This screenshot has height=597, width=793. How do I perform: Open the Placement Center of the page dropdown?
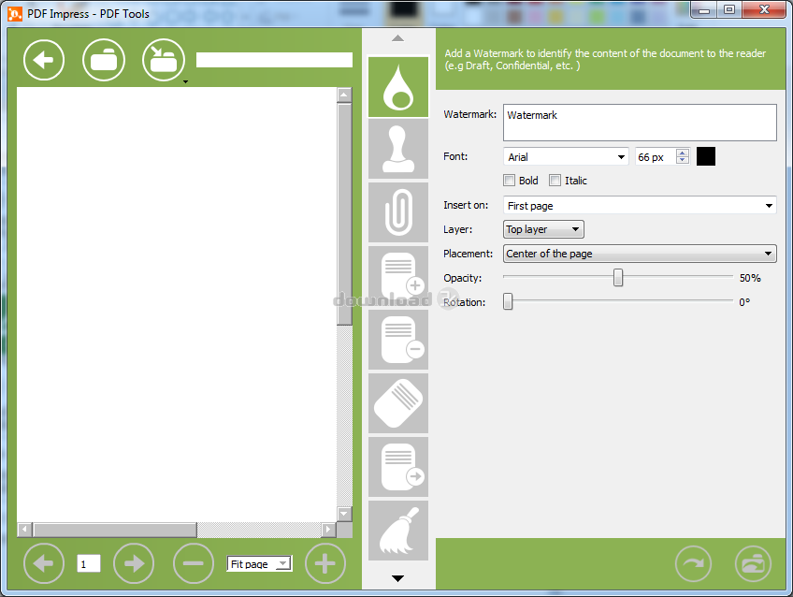640,254
